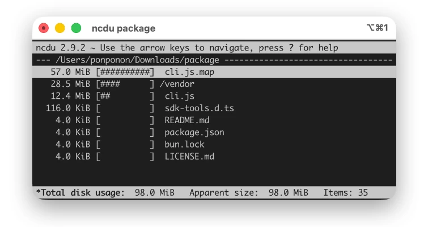Click the yellow minimize window button
441x227 pixels.
coord(60,28)
